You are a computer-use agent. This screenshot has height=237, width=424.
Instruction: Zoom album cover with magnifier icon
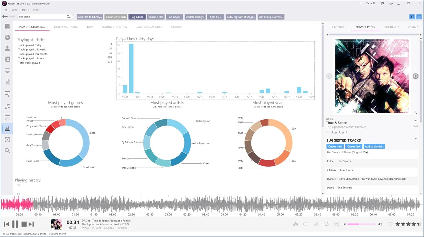tap(415, 112)
